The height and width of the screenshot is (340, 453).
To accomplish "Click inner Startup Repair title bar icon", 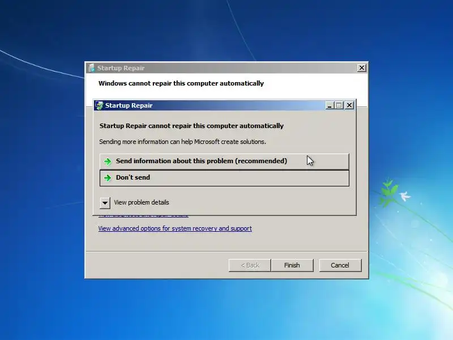I will coord(99,105).
